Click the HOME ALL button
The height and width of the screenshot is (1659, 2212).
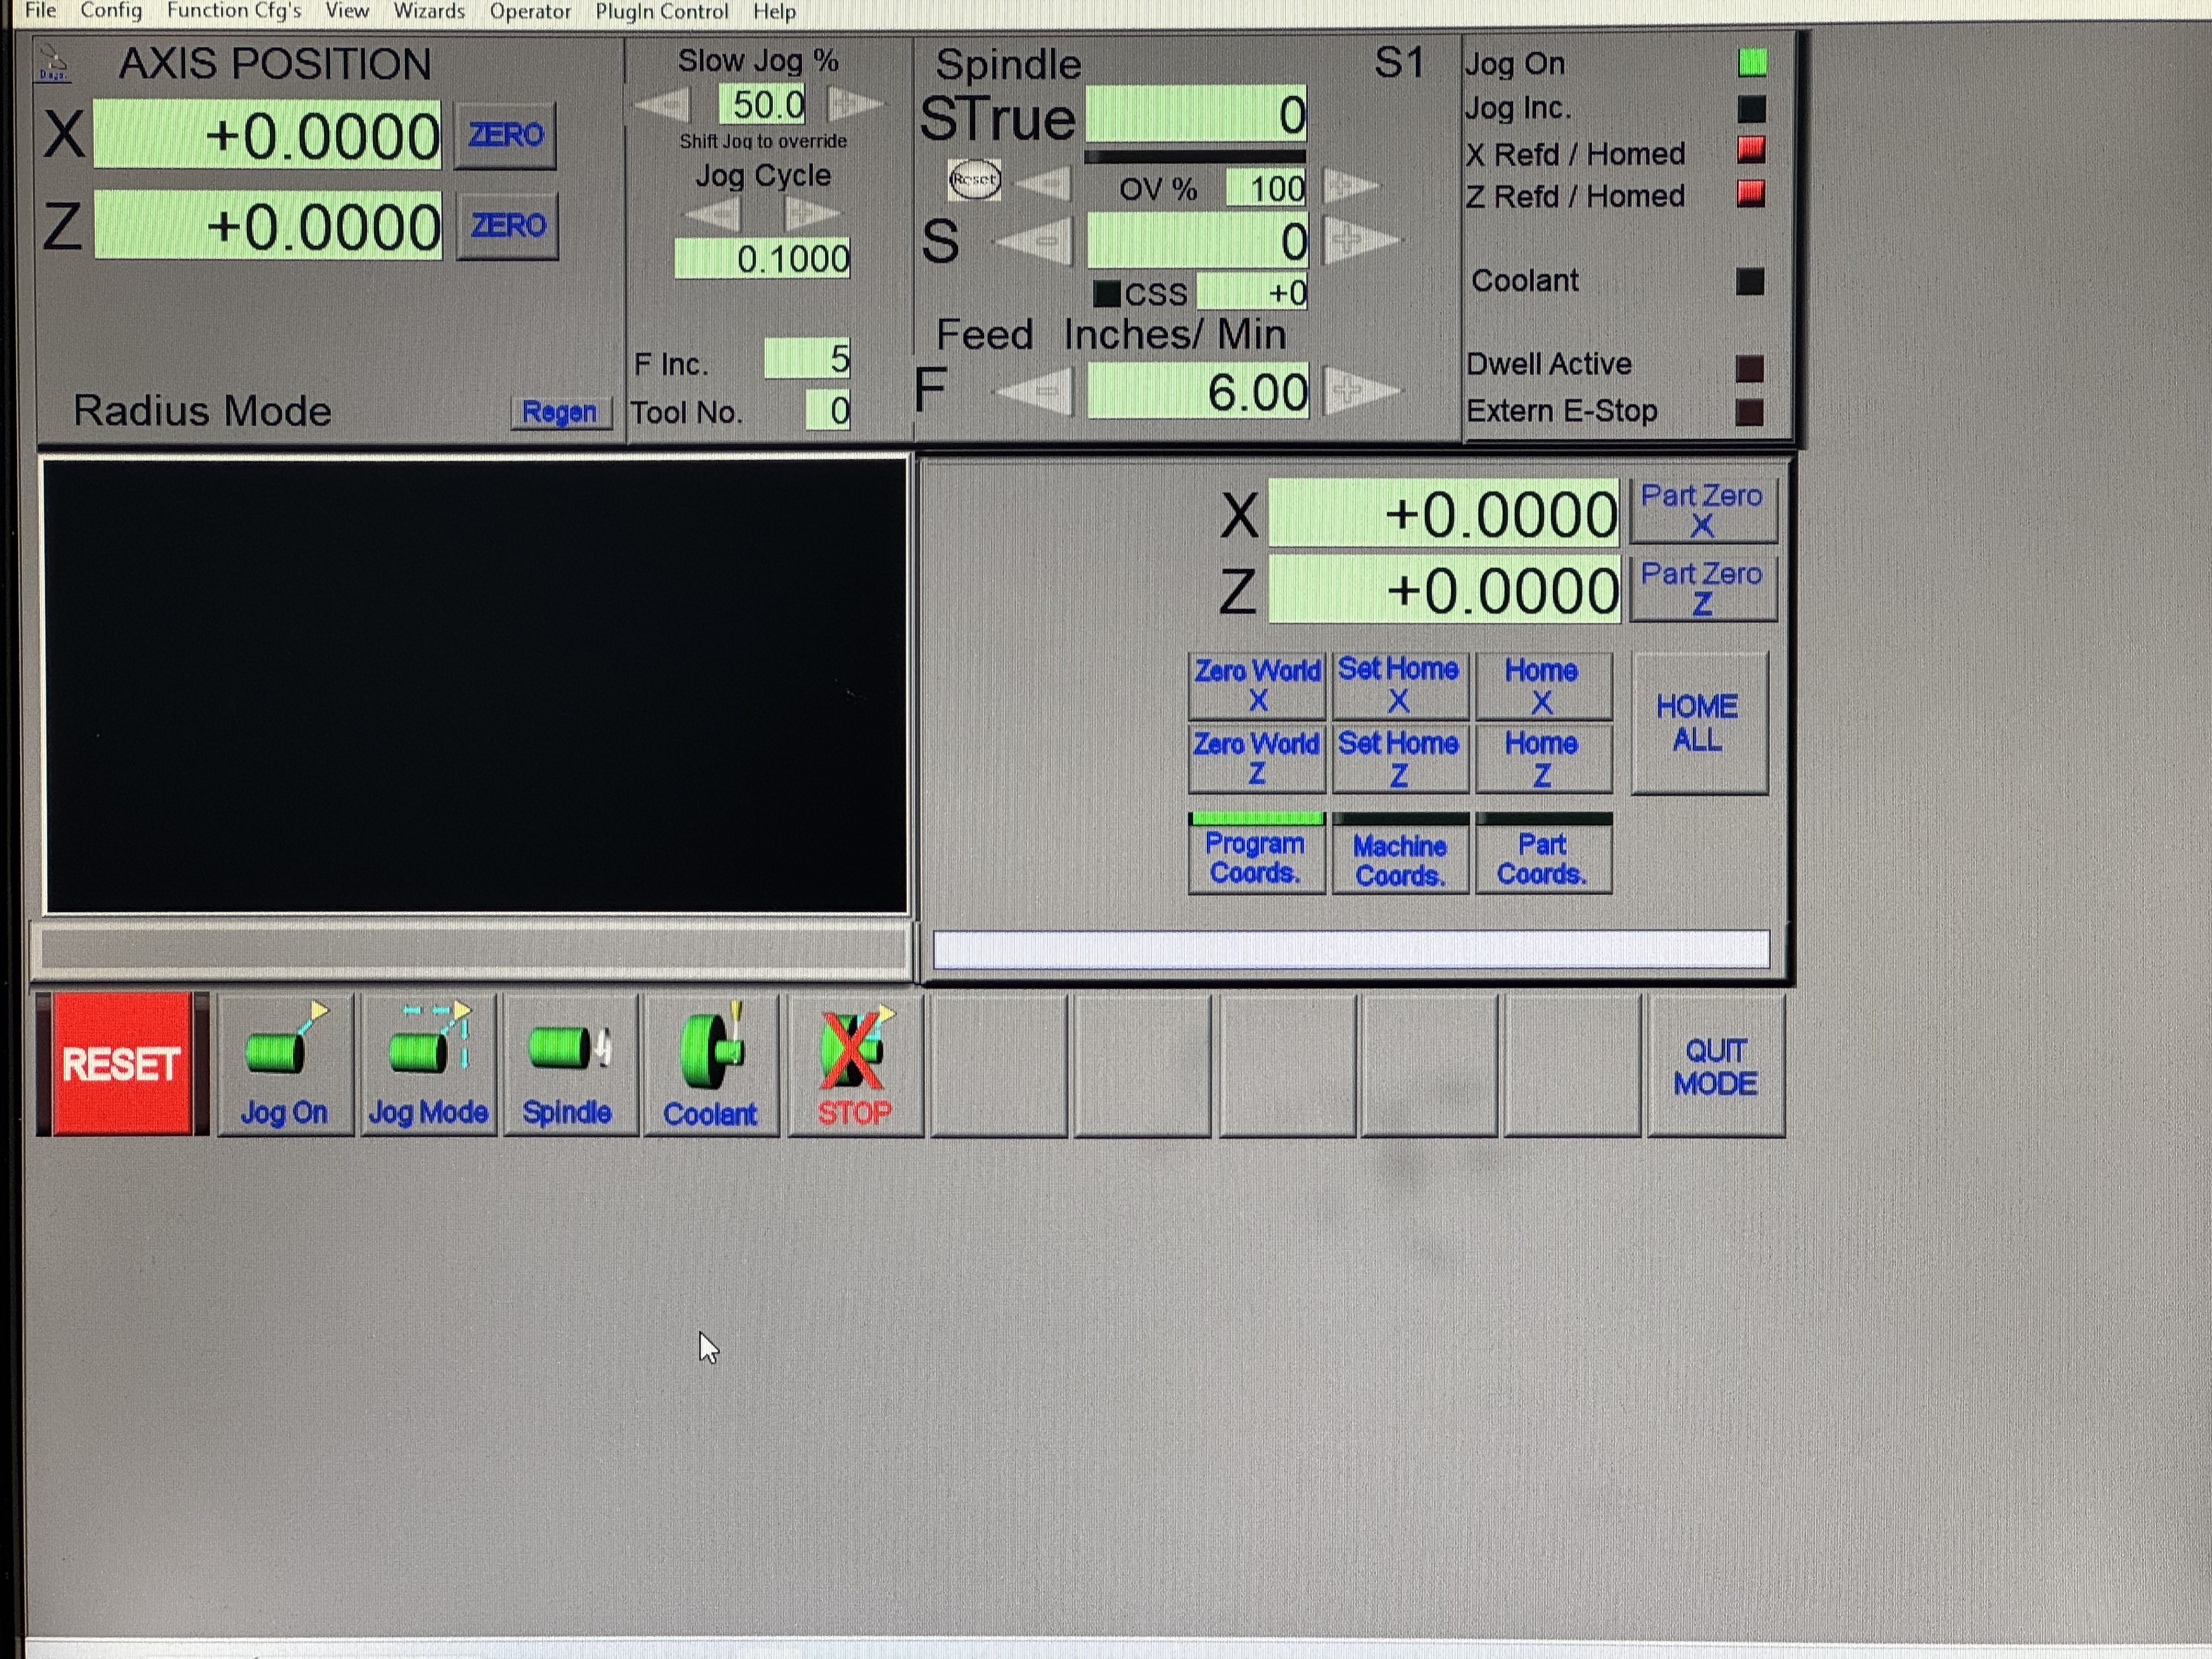point(1699,723)
